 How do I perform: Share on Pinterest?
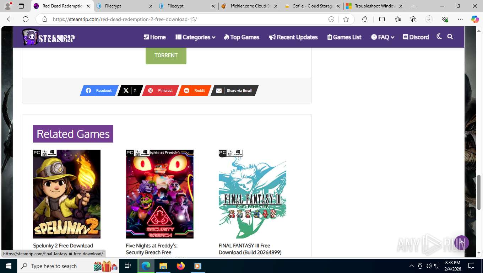click(x=161, y=91)
